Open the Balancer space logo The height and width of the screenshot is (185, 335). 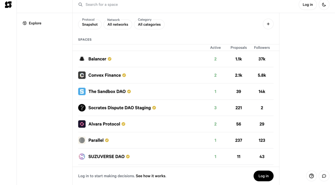tap(82, 59)
